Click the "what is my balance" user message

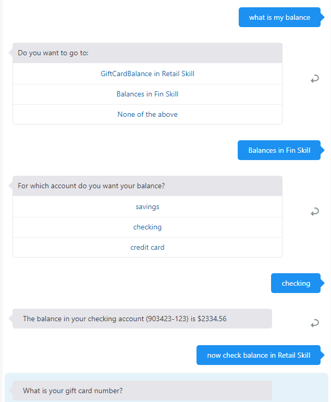(279, 18)
